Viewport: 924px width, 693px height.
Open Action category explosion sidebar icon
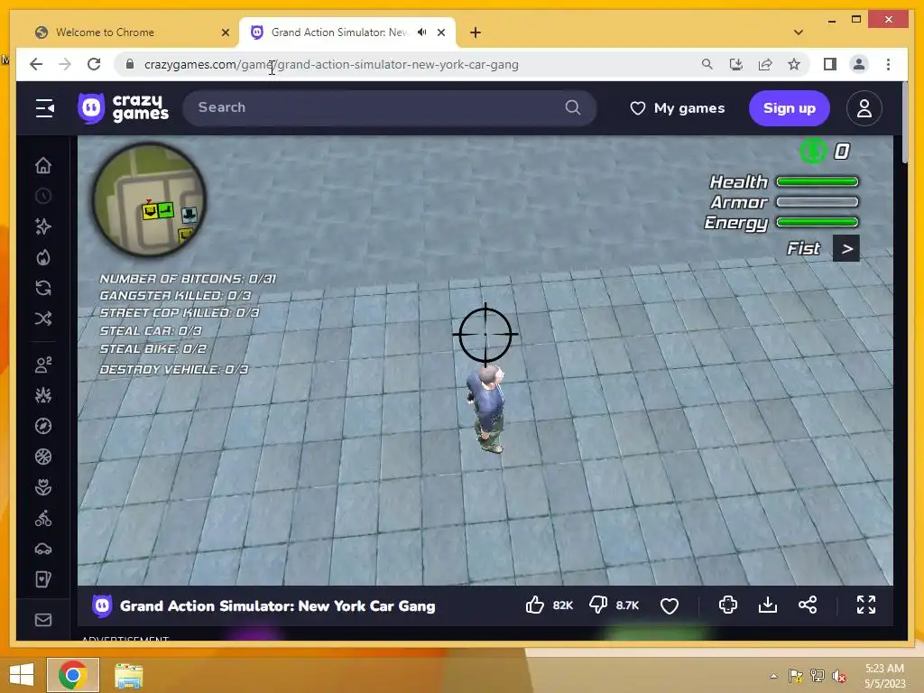tap(43, 395)
